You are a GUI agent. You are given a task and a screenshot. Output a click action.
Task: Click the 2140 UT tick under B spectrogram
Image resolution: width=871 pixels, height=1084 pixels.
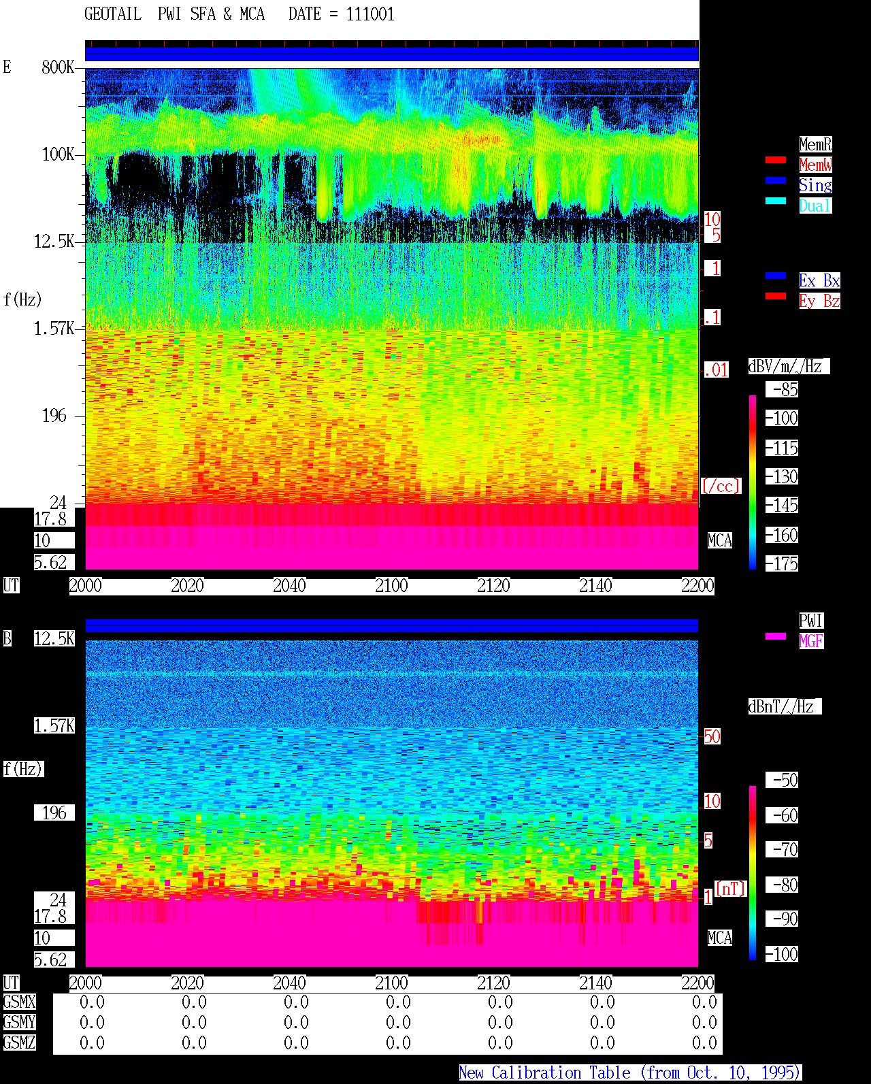(x=595, y=983)
